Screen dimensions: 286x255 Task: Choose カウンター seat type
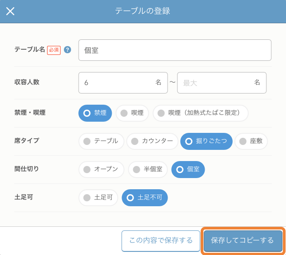click(x=152, y=141)
